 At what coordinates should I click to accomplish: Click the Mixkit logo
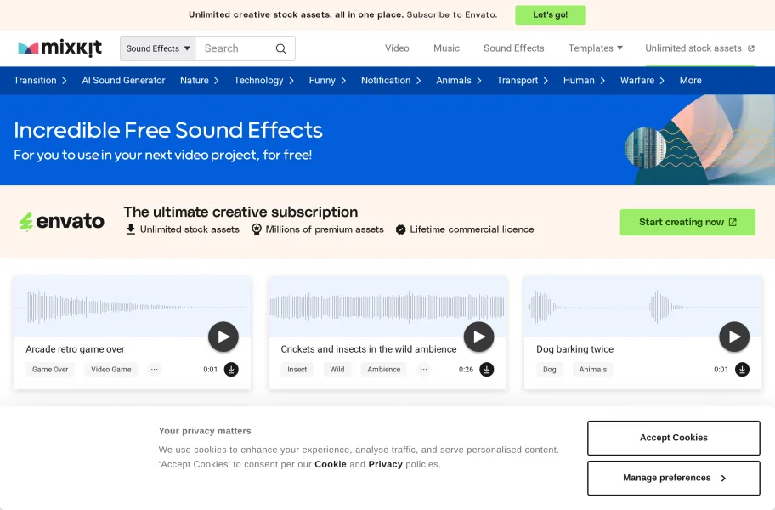click(59, 48)
